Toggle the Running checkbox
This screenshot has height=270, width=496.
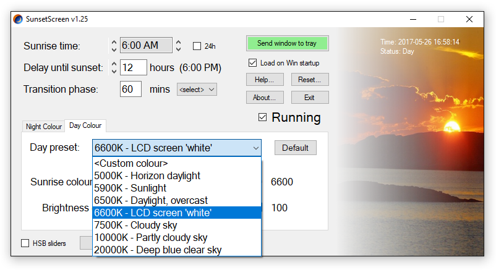click(x=263, y=117)
